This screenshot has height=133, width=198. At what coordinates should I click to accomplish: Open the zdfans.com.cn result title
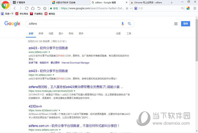[x=74, y=126]
